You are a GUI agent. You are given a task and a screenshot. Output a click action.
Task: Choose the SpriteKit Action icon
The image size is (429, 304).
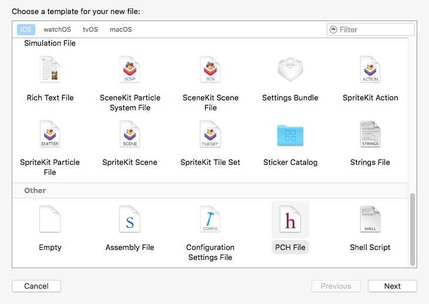pos(370,69)
